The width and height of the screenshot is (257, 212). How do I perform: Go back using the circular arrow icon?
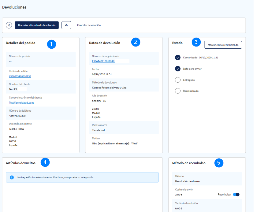[x=9, y=25]
